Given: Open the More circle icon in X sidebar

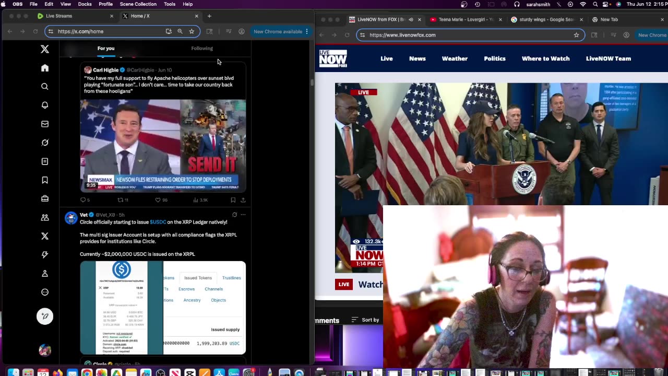Looking at the screenshot, I should 45,292.
